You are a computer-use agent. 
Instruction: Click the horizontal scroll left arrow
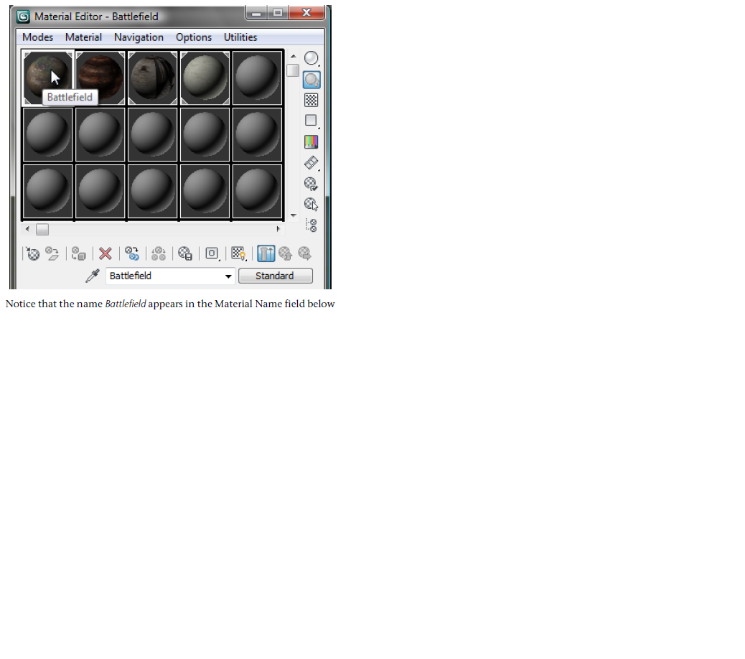27,229
